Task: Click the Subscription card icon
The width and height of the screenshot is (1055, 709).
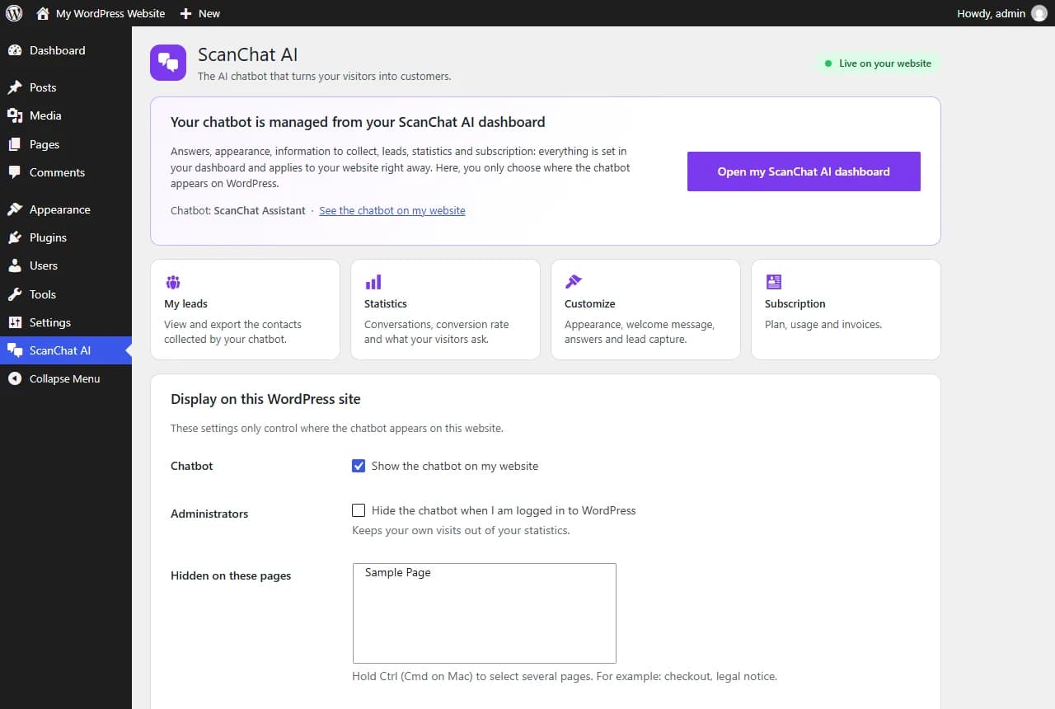Action: (773, 282)
